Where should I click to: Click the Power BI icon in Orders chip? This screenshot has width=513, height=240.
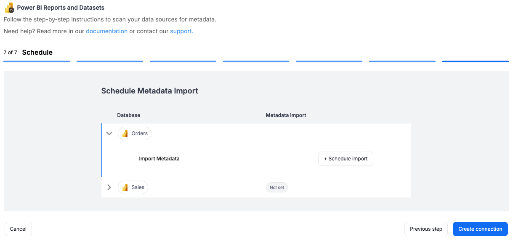125,133
